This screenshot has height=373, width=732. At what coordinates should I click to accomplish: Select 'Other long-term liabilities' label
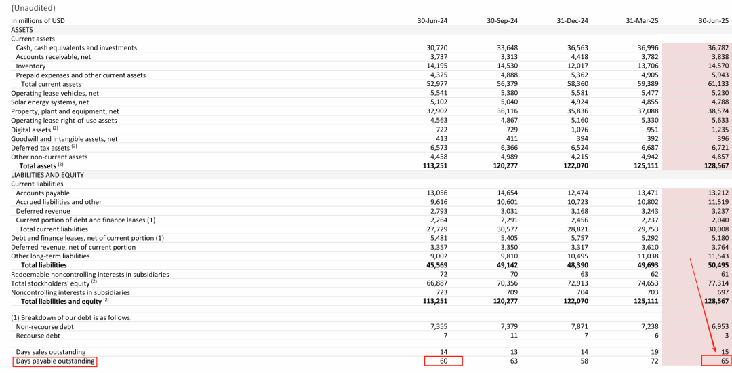pos(50,256)
